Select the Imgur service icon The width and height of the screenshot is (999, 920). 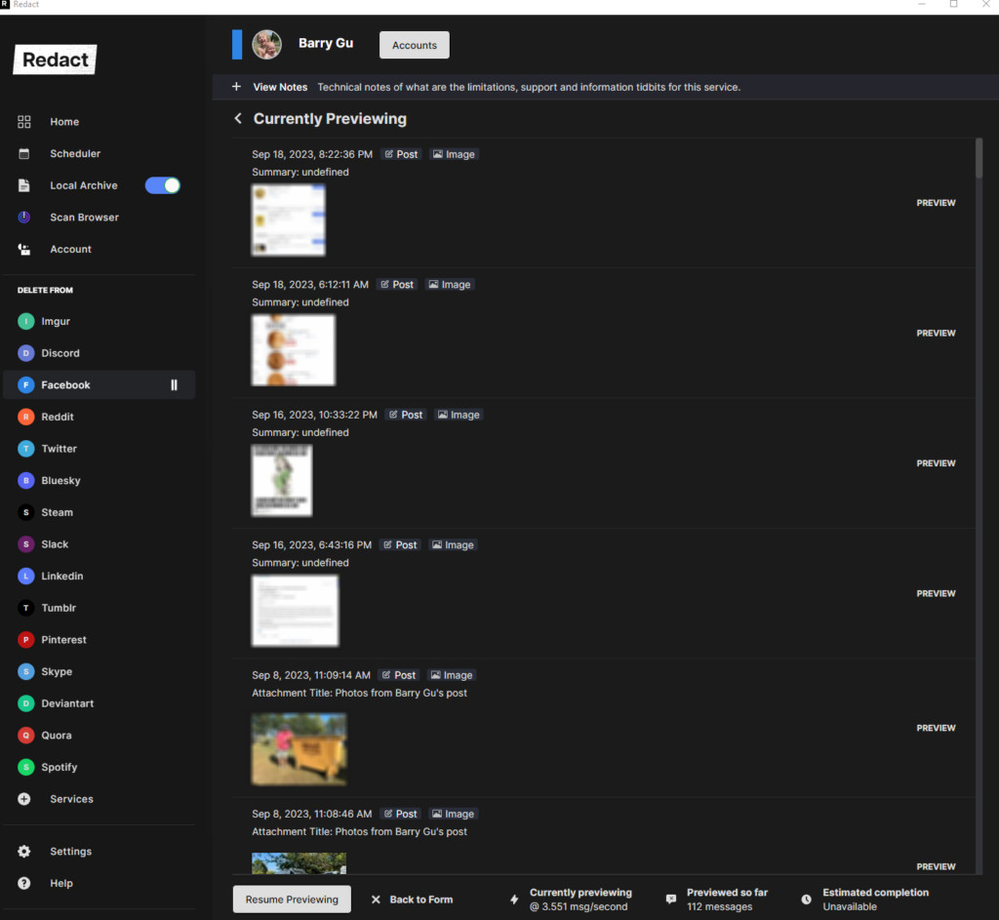(26, 321)
